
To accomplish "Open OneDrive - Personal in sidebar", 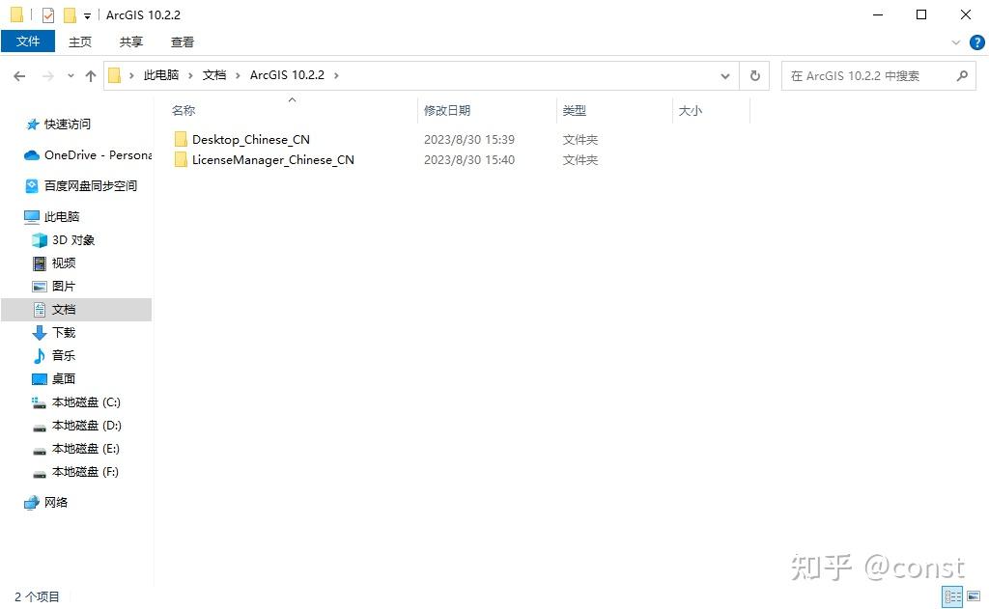I will [x=98, y=155].
